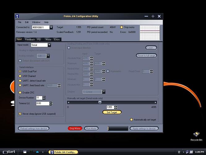Switch to the PID tab

(39, 40)
